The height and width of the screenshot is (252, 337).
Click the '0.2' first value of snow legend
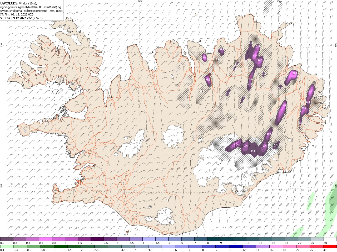(2, 243)
